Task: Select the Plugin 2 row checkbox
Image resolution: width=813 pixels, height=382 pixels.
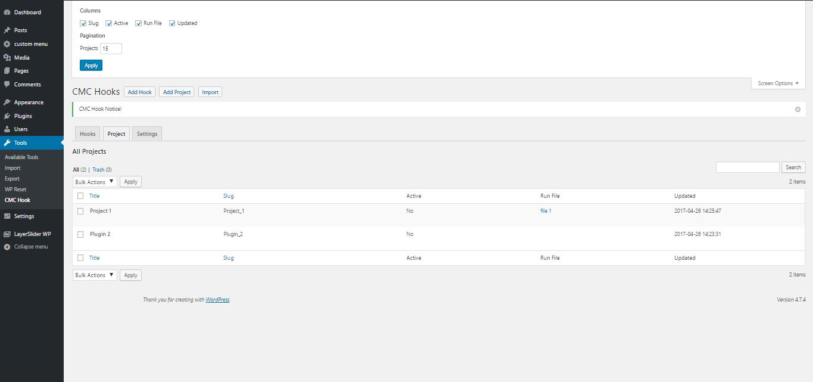Action: [x=80, y=234]
